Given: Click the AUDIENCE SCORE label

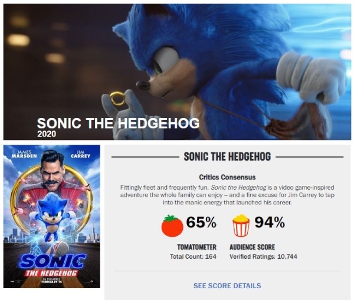Looking at the screenshot, I should pyautogui.click(x=253, y=247).
